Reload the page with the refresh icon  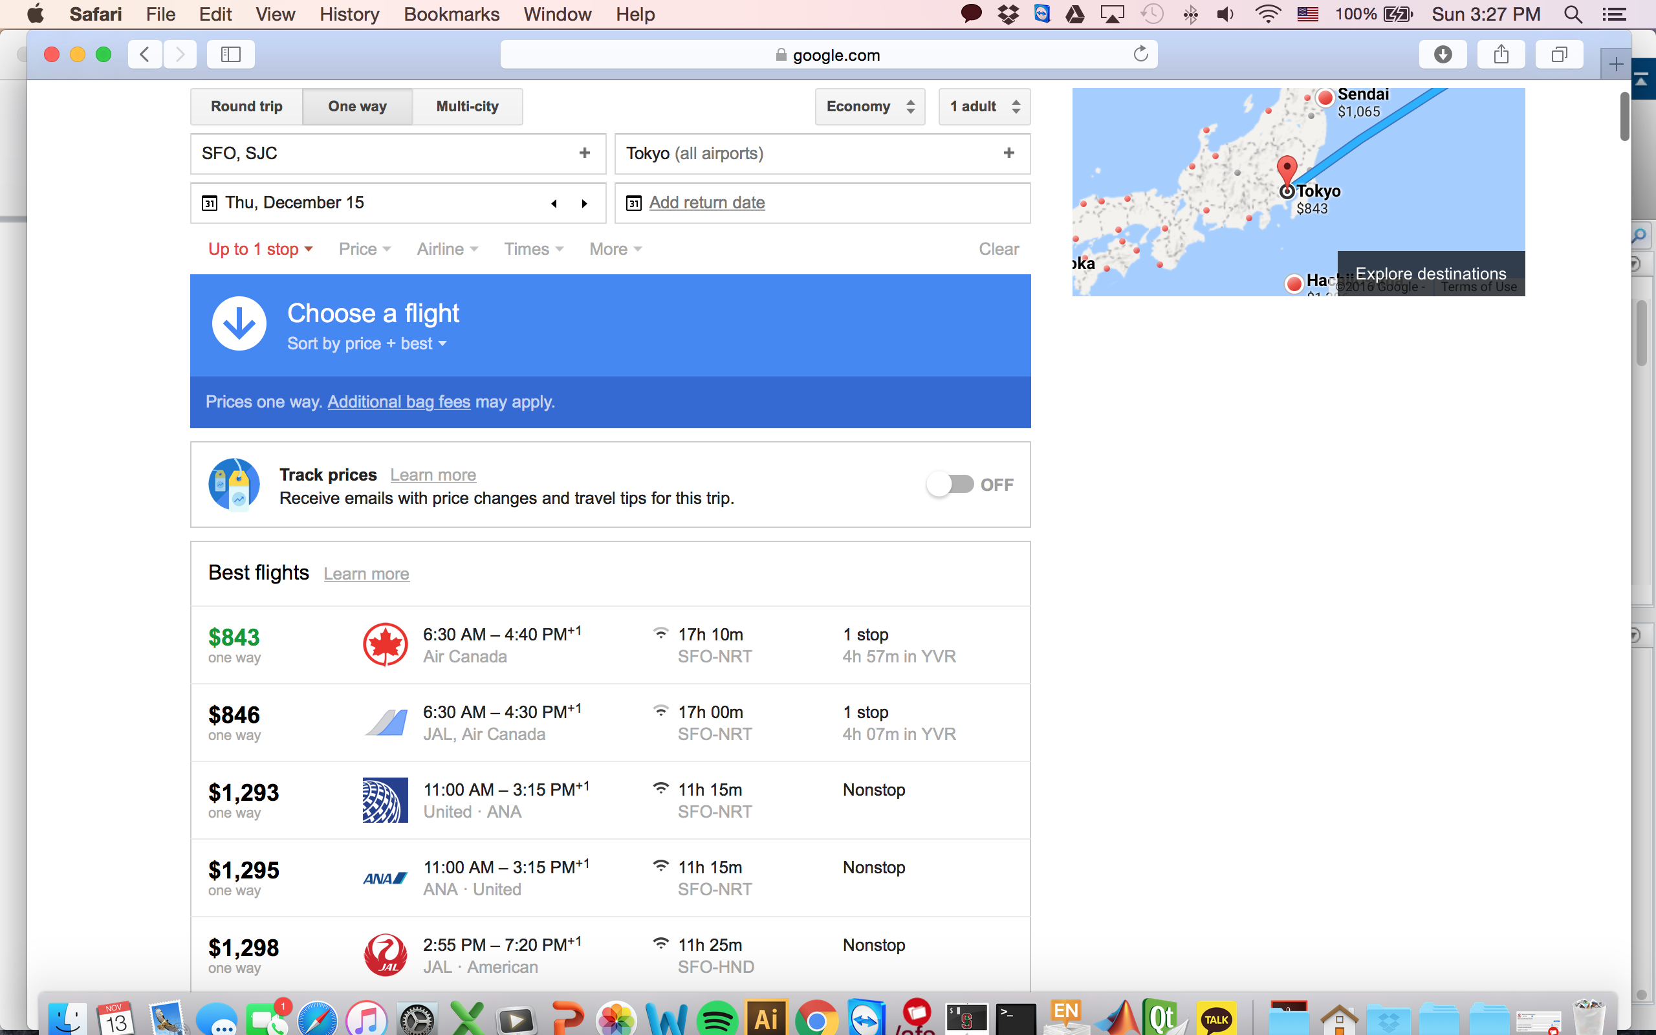click(1140, 54)
